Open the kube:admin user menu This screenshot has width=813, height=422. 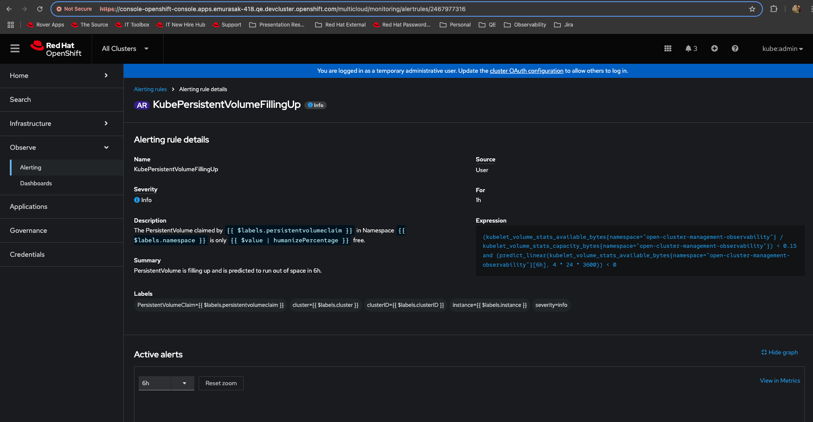pos(783,49)
